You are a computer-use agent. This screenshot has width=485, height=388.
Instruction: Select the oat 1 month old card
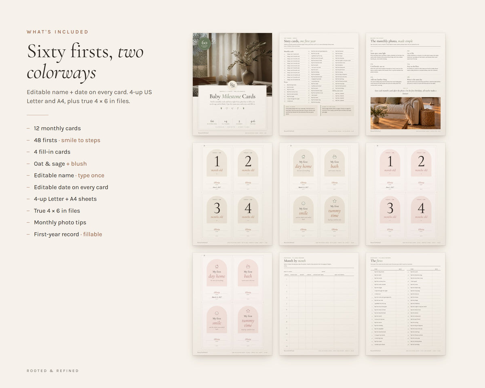pos(217,168)
